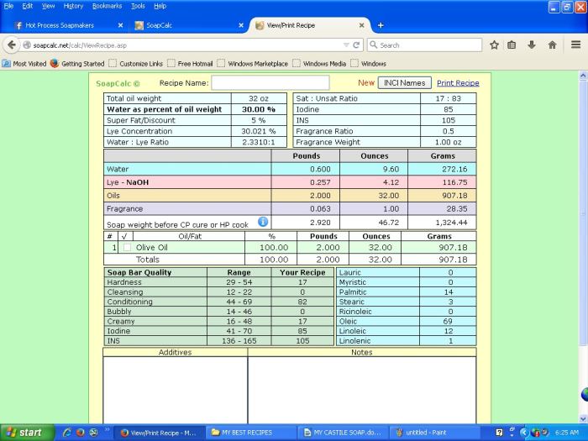Open the View menu
This screenshot has height=441, width=588.
48,6
